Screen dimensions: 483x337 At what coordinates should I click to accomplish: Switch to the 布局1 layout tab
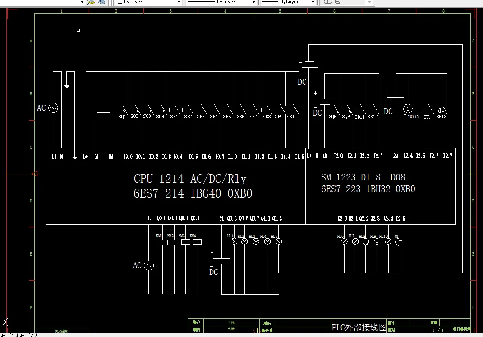[7, 335]
